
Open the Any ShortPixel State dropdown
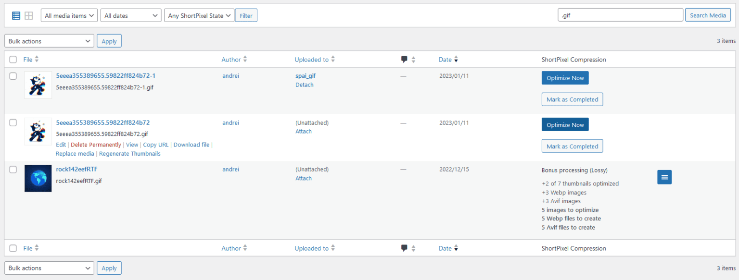[x=199, y=15]
